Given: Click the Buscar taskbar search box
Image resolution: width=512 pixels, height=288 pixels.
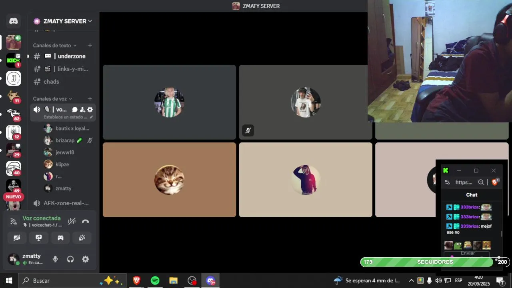Looking at the screenshot, I should [x=72, y=281].
